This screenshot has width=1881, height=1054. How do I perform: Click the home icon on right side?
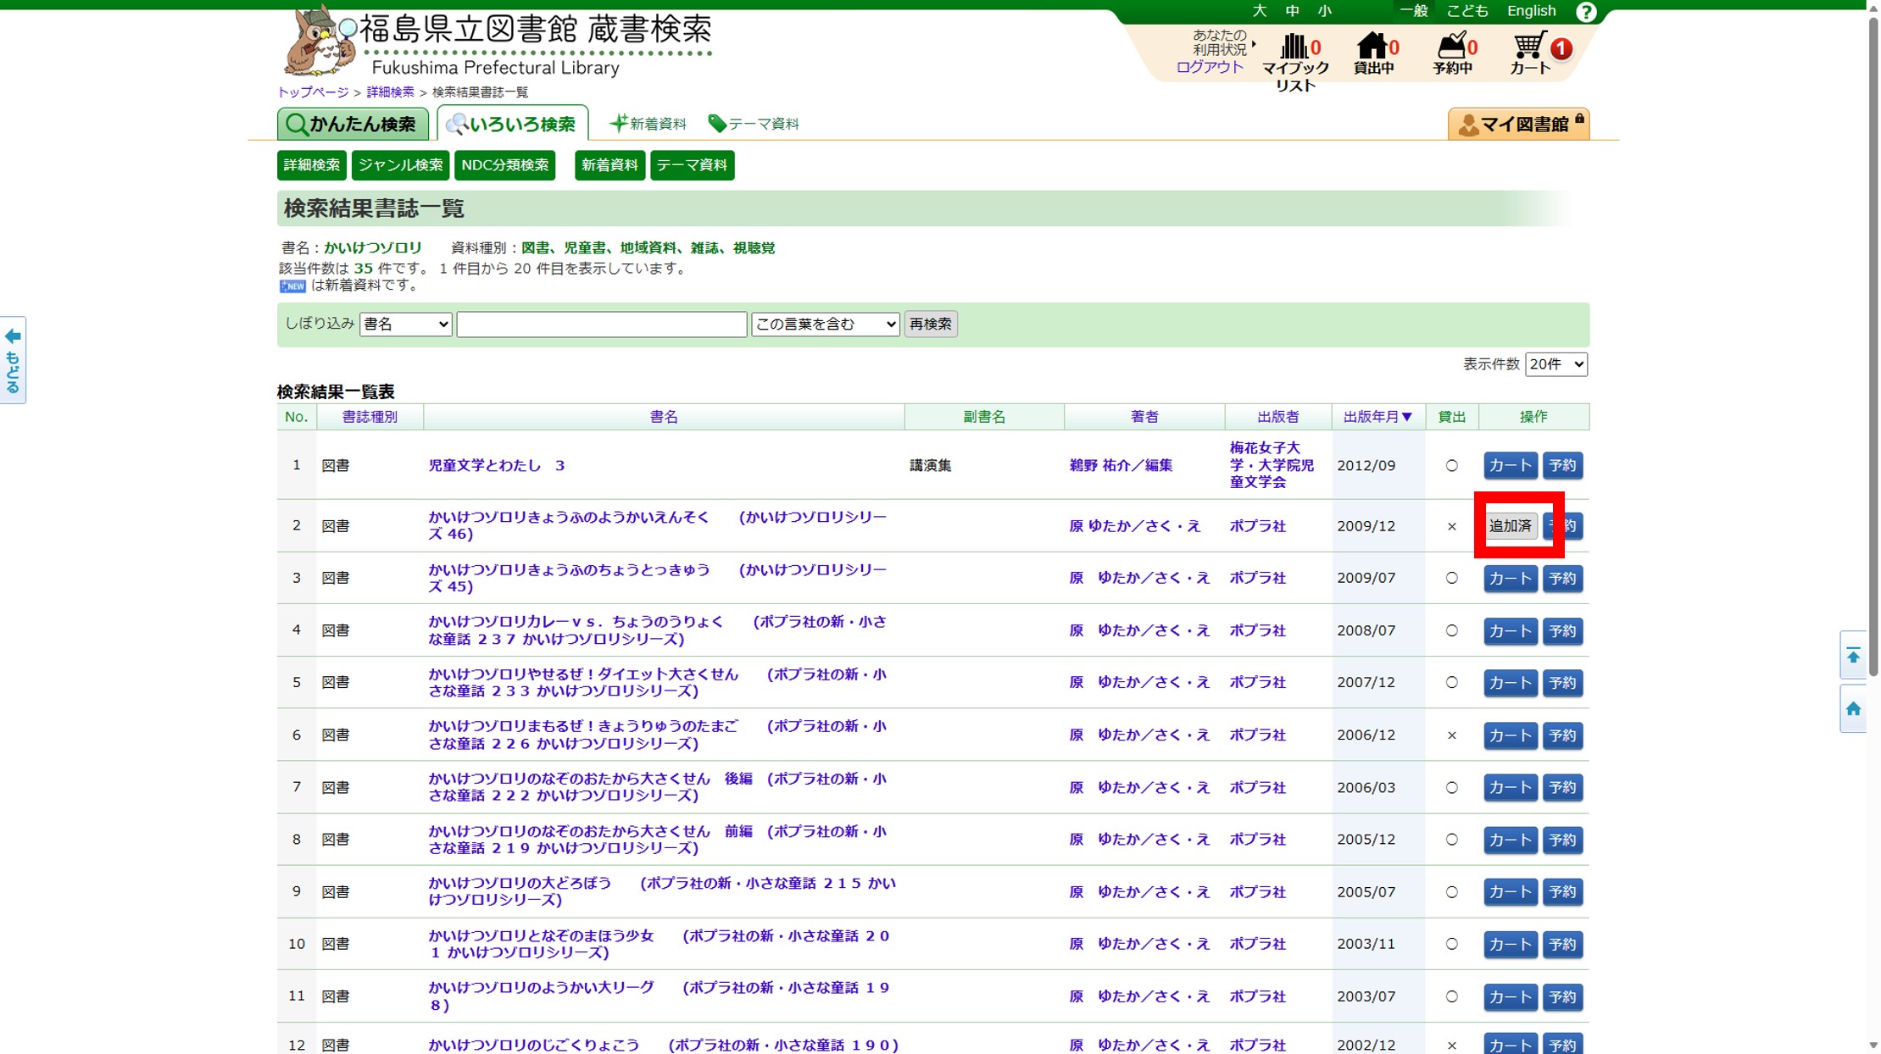pos(1853,709)
